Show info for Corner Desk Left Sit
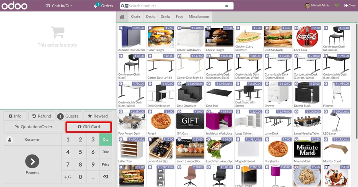Viewport: 358px width, 187px height. [x=150, y=56]
